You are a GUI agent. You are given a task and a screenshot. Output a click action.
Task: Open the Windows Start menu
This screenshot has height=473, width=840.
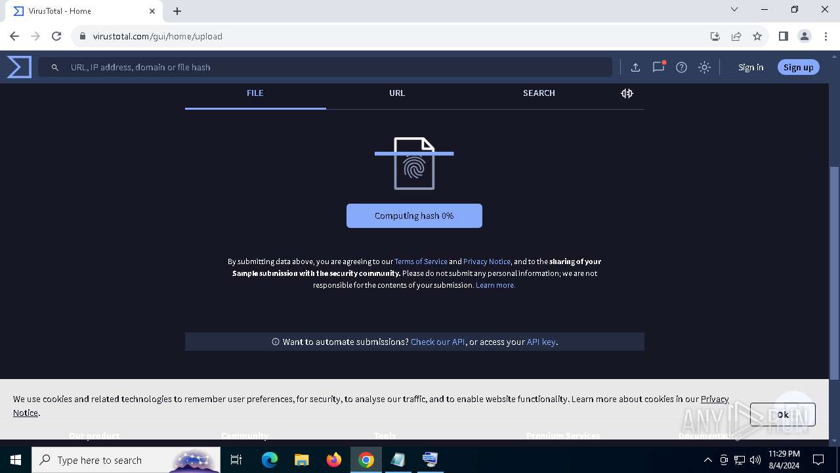click(16, 460)
